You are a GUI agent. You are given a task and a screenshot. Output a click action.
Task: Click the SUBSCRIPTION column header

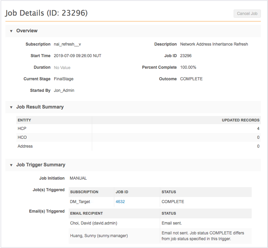(x=84, y=192)
